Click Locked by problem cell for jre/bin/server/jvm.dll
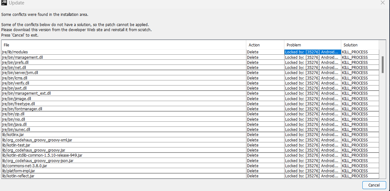390x191 pixels. (313, 72)
